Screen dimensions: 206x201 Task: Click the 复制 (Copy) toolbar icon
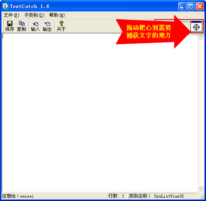(x=22, y=24)
